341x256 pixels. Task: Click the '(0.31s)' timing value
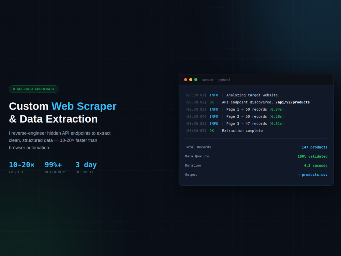(277, 124)
